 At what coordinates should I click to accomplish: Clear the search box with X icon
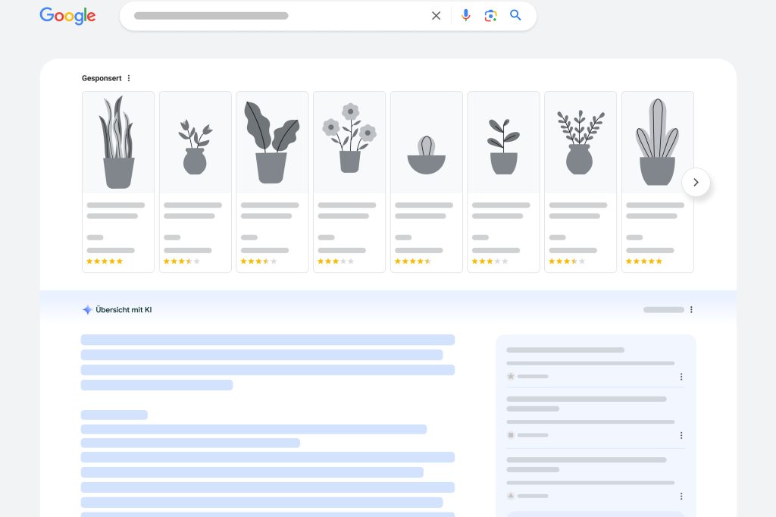436,16
